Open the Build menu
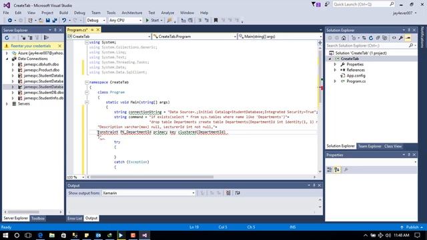This screenshot has width=427, height=240. click(63, 13)
